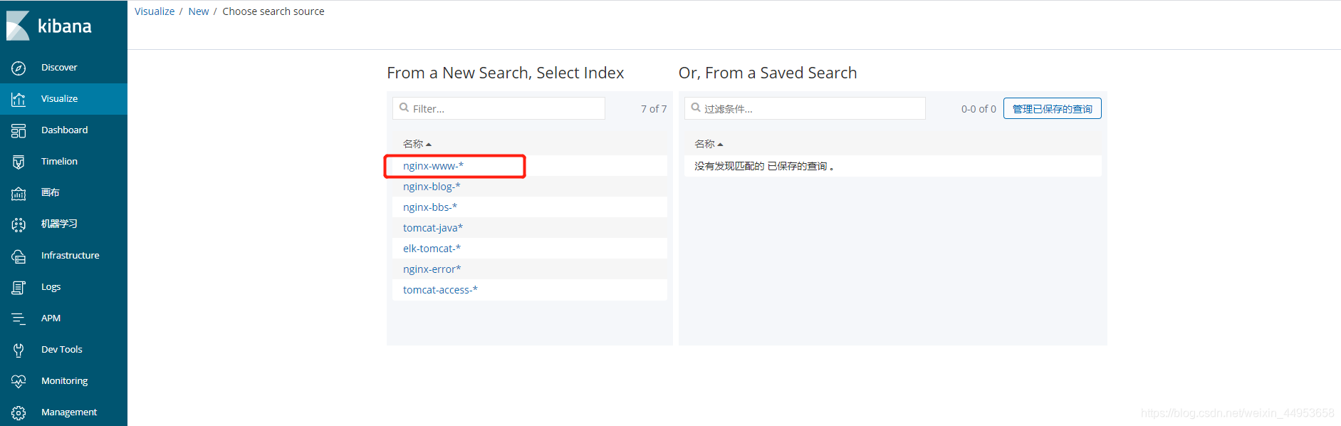The width and height of the screenshot is (1341, 426).
Task: Click the Dev Tools wrench icon
Action: pyautogui.click(x=19, y=350)
